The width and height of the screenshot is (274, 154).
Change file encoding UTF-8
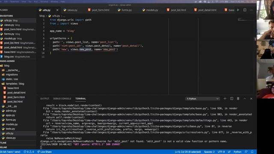tap(221, 152)
